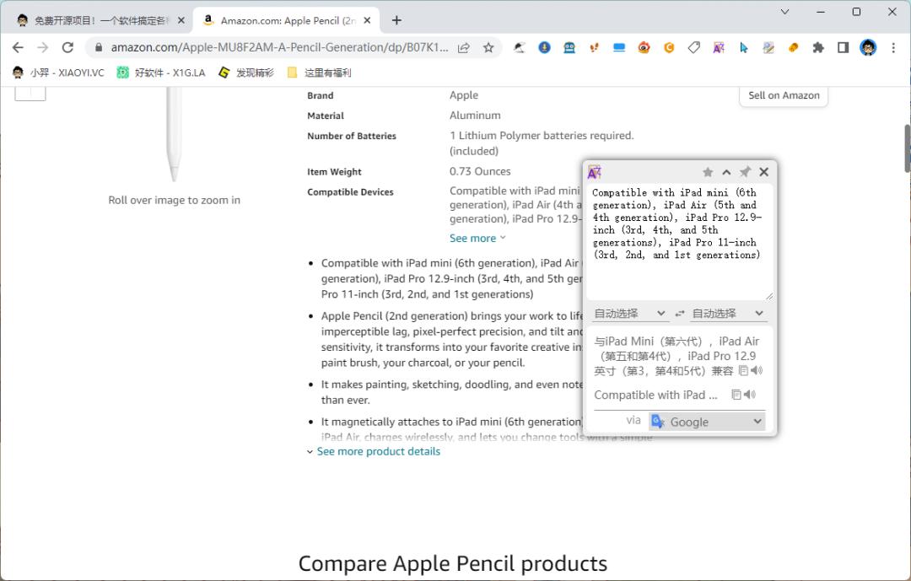Pin the translation popup panel
This screenshot has width=911, height=581.
[745, 172]
